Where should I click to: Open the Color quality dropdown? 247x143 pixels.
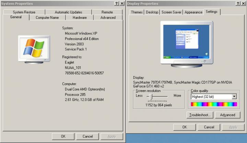(234, 97)
